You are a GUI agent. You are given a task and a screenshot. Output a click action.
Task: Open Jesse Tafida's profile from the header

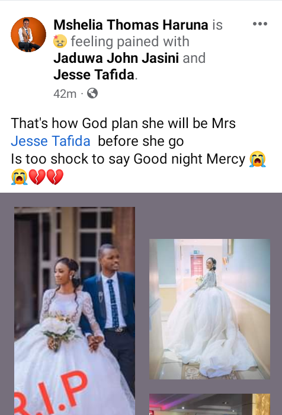pos(94,75)
